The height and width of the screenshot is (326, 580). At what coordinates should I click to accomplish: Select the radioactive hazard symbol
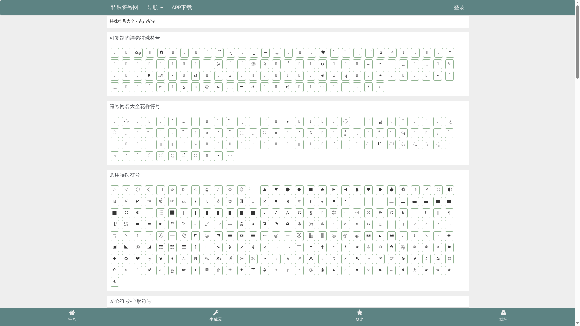403,259
